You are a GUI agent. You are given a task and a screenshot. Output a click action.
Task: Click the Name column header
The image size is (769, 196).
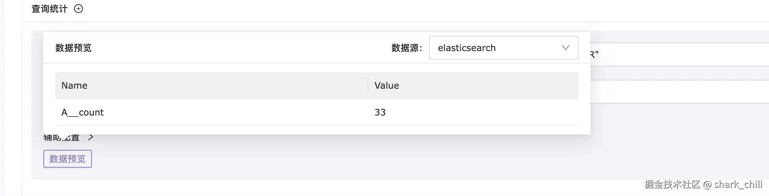(74, 86)
